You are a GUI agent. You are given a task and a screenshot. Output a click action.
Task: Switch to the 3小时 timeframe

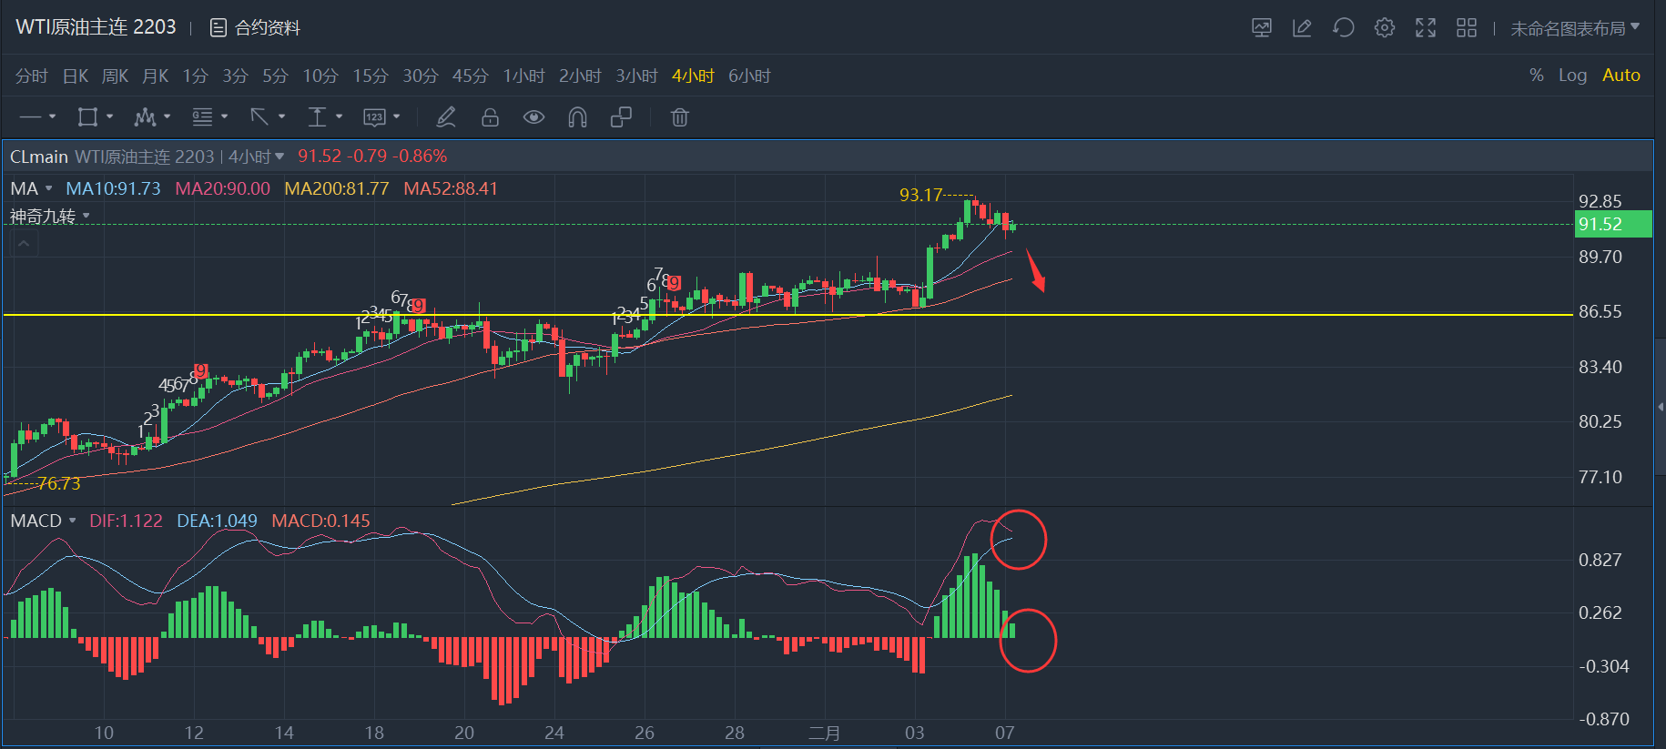pyautogui.click(x=637, y=76)
